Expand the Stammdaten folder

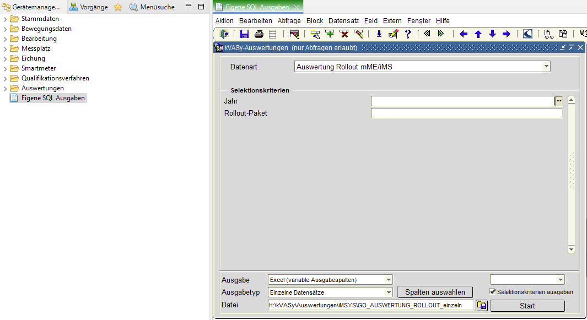6,19
